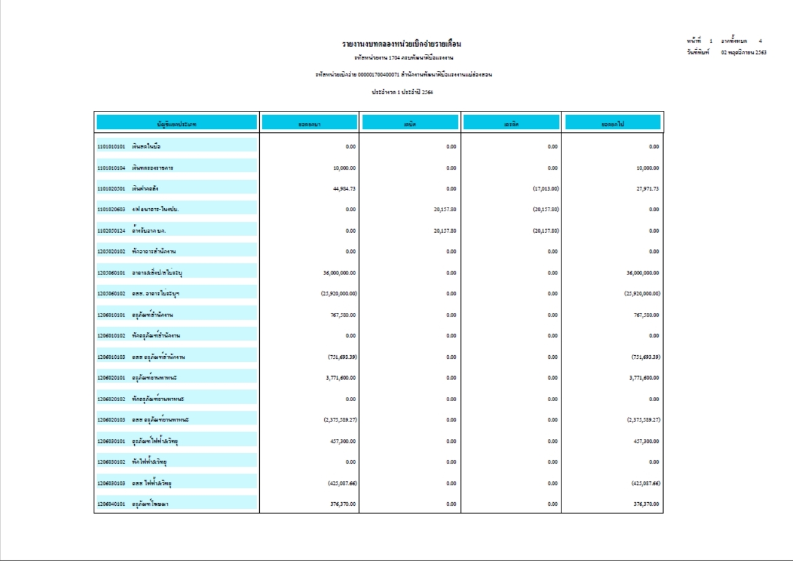Click the report title รายงานงบทดลองหน่วยเบิกจ่ายรายเดือน
The image size is (793, 561).
401,44
